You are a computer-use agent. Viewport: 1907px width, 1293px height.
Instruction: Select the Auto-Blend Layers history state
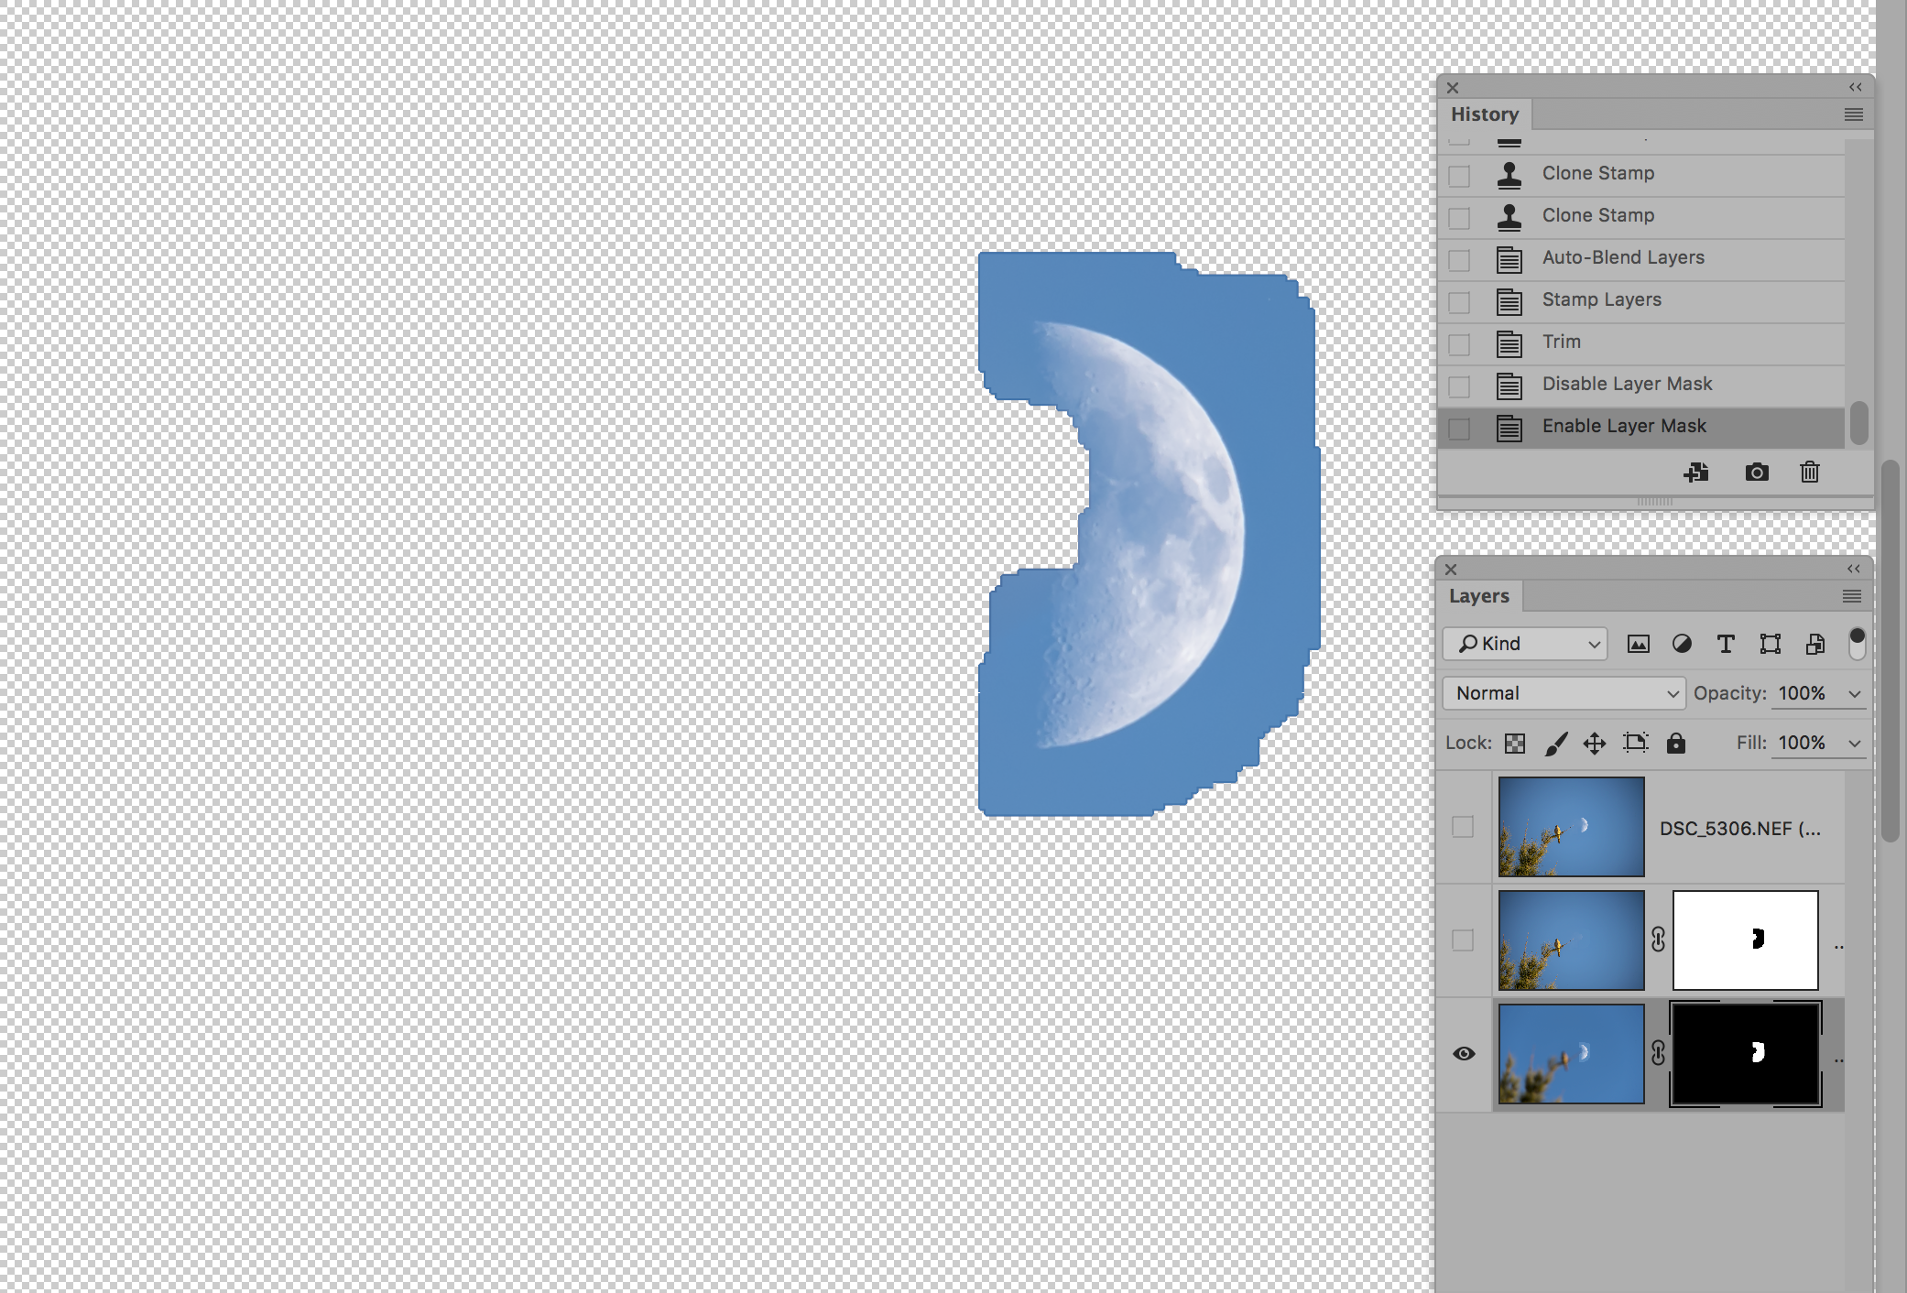[x=1622, y=257]
